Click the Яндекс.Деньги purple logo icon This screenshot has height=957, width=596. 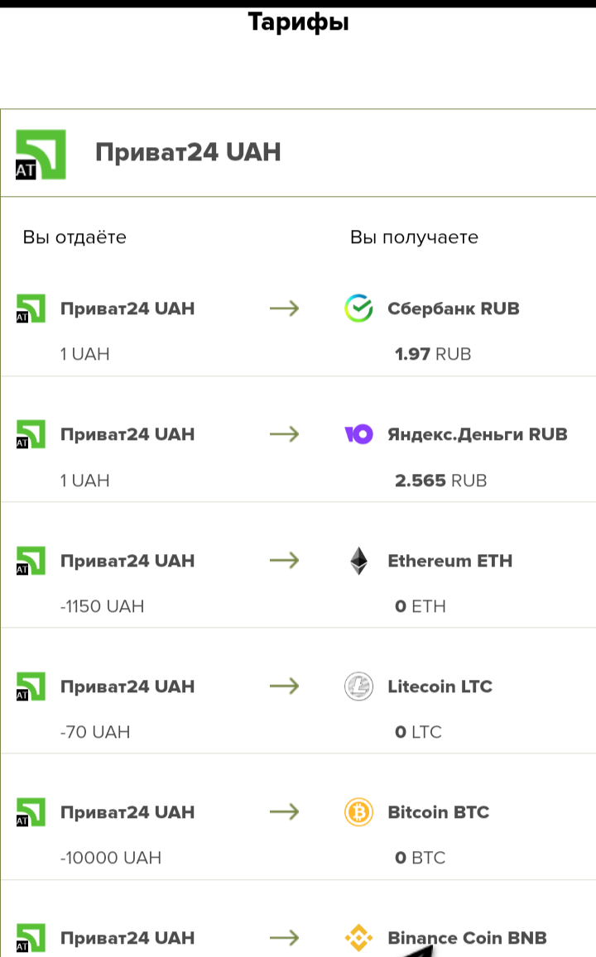point(358,434)
